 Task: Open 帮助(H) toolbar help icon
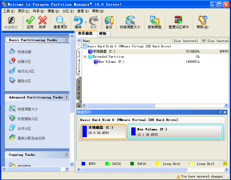point(202,20)
